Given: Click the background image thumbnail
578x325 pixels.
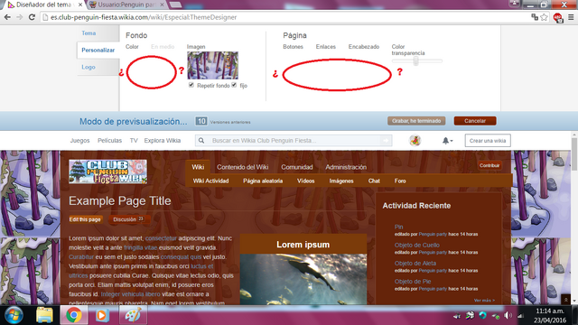Looking at the screenshot, I should pyautogui.click(x=213, y=65).
